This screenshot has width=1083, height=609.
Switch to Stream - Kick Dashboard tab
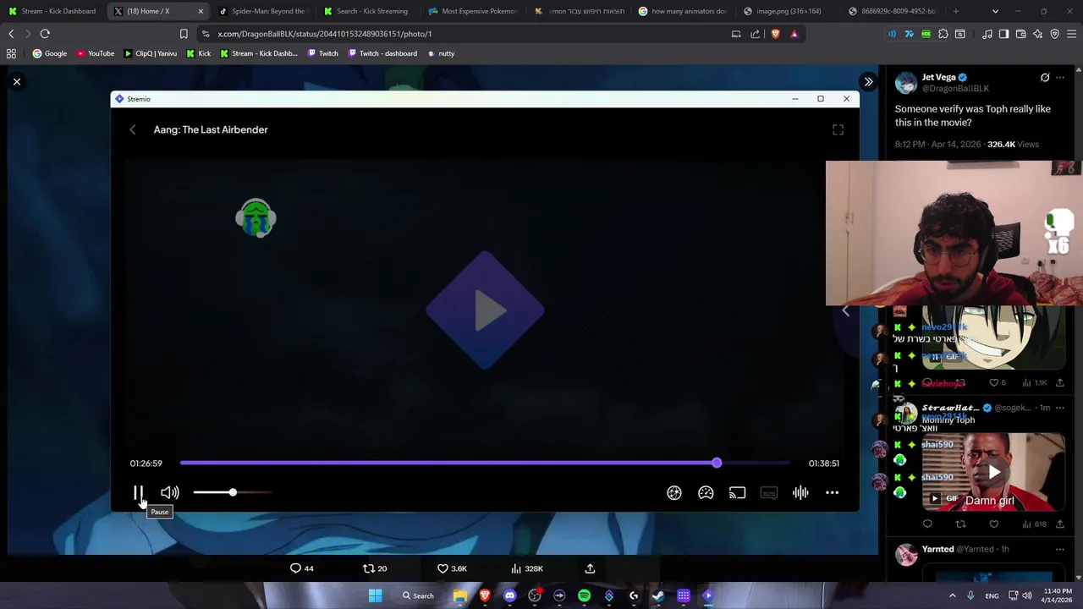point(52,11)
